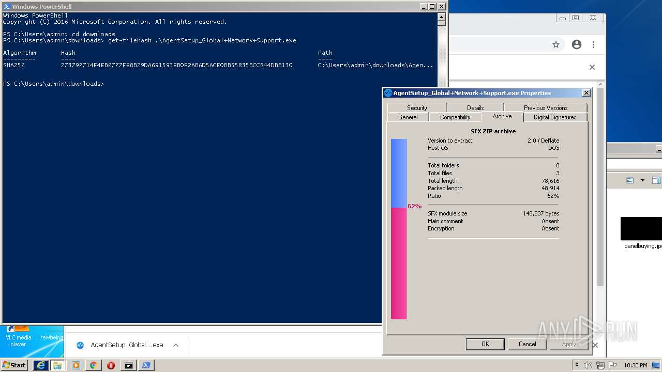Open Command Prompt from the taskbar
Image resolution: width=662 pixels, height=372 pixels.
click(x=128, y=365)
